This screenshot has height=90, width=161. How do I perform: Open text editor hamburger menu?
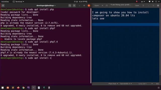143,5
